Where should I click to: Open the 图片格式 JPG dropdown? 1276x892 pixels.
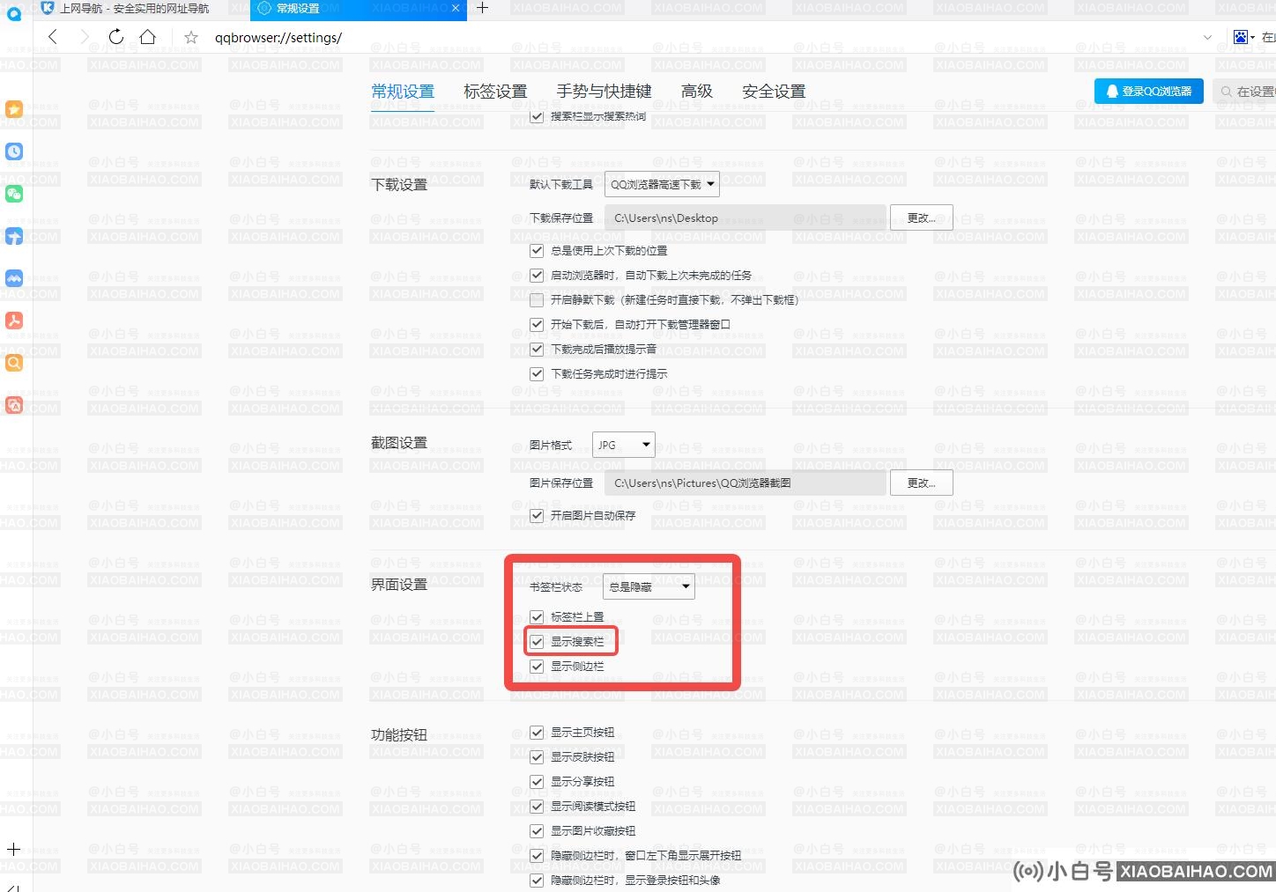click(x=624, y=445)
